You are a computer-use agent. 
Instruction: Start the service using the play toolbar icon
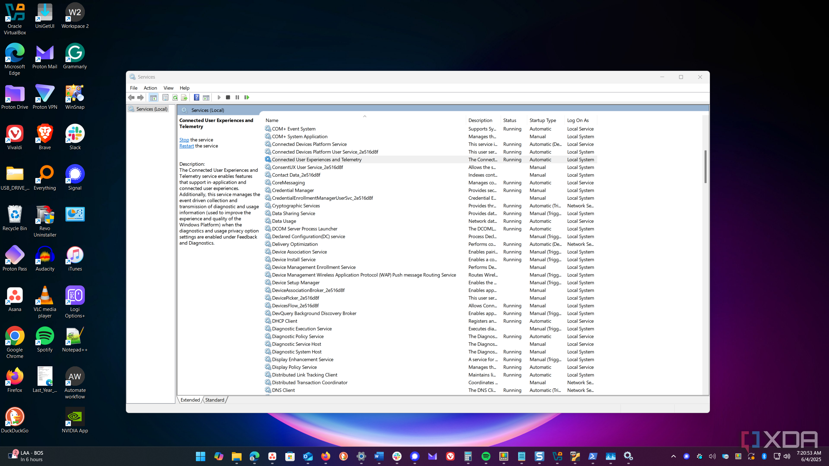(x=219, y=97)
